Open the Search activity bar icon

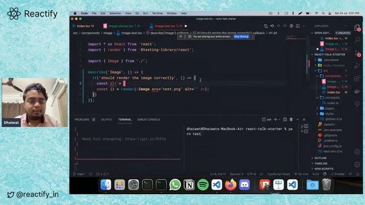pos(357,40)
